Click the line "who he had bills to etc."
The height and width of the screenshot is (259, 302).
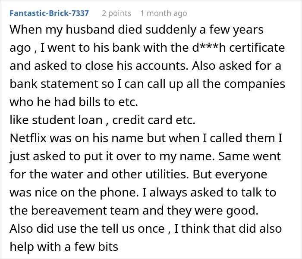[74, 102]
